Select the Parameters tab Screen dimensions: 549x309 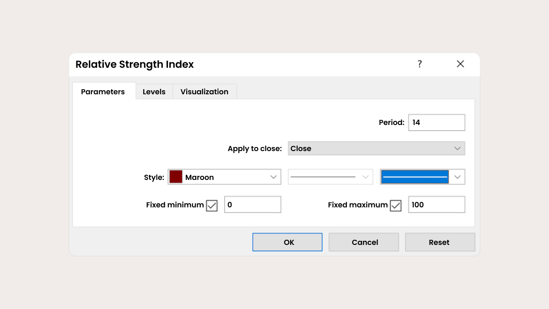(103, 92)
